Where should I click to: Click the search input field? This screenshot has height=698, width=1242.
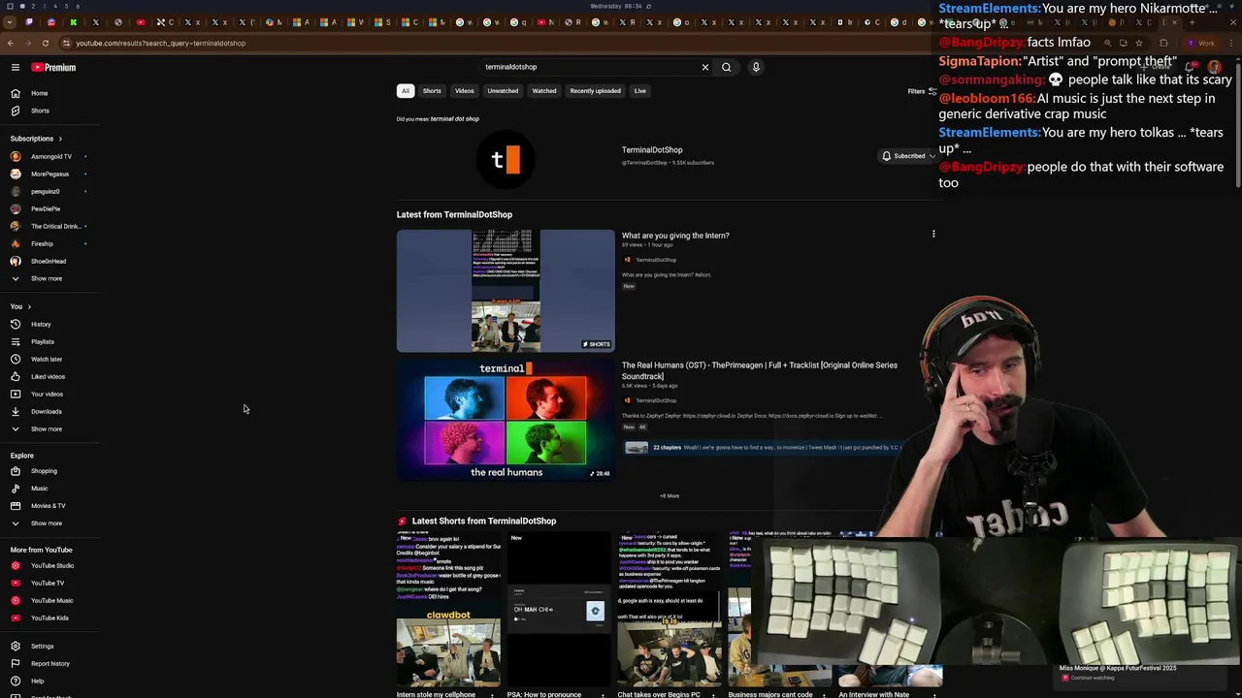click(x=590, y=67)
